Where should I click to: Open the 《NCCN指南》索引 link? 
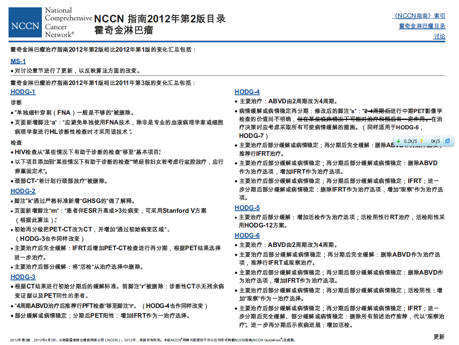click(419, 16)
